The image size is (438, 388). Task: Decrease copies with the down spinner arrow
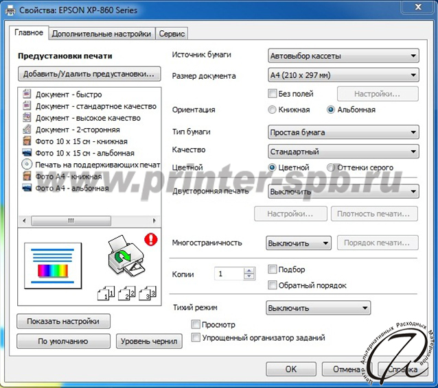pyautogui.click(x=249, y=276)
